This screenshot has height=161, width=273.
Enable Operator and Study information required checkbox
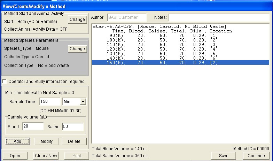[5, 82]
